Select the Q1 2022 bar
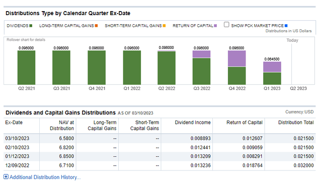This screenshot has height=183, width=322. click(x=132, y=68)
